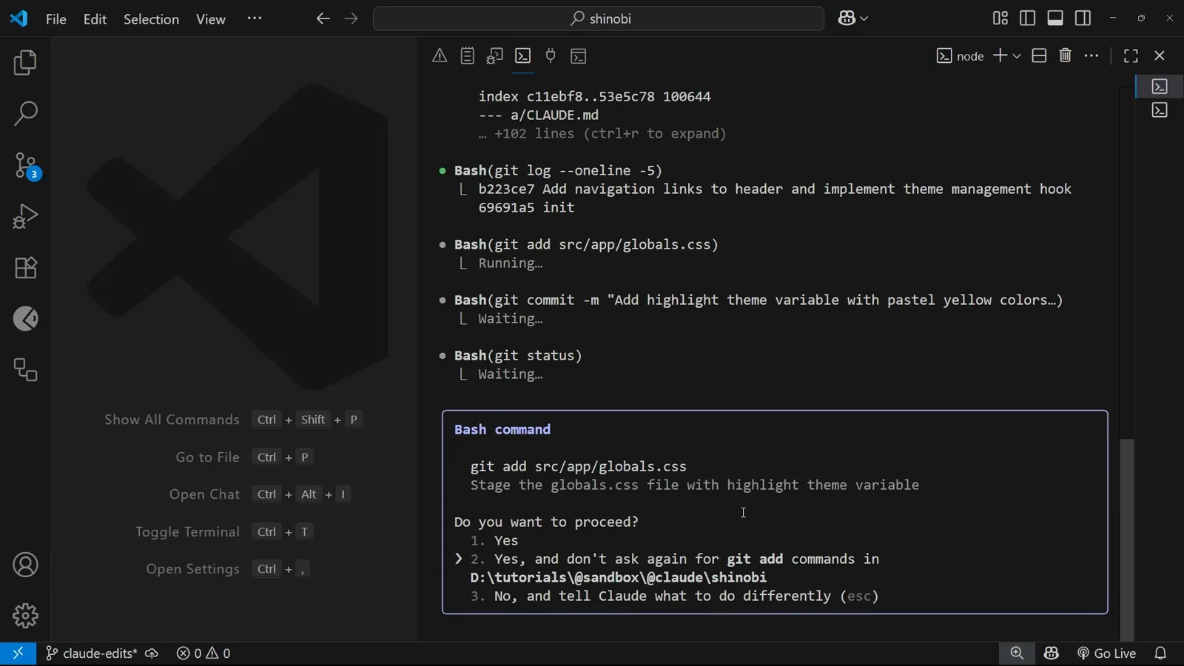Customize layout from title bar
This screenshot has width=1184, height=666.
coord(1000,18)
